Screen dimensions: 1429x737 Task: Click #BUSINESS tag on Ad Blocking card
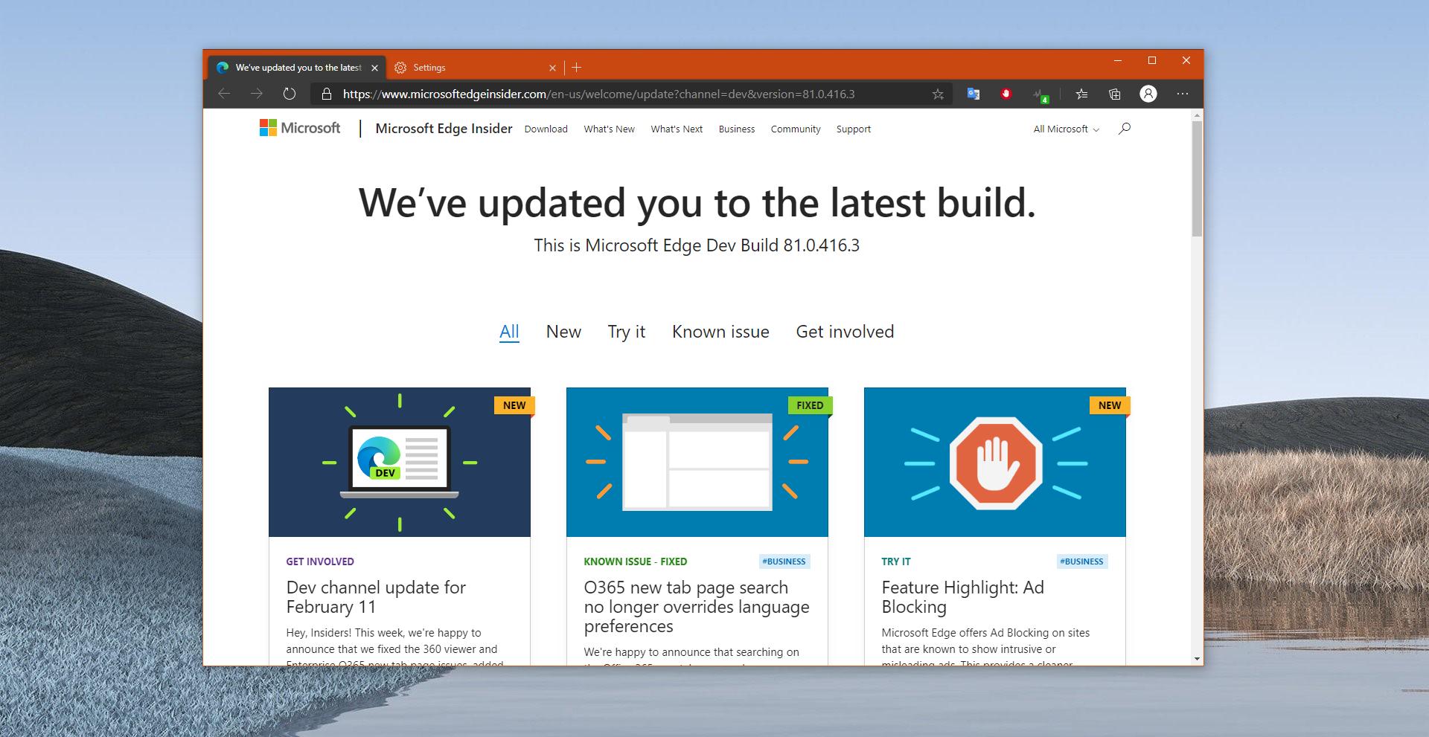click(x=1082, y=561)
